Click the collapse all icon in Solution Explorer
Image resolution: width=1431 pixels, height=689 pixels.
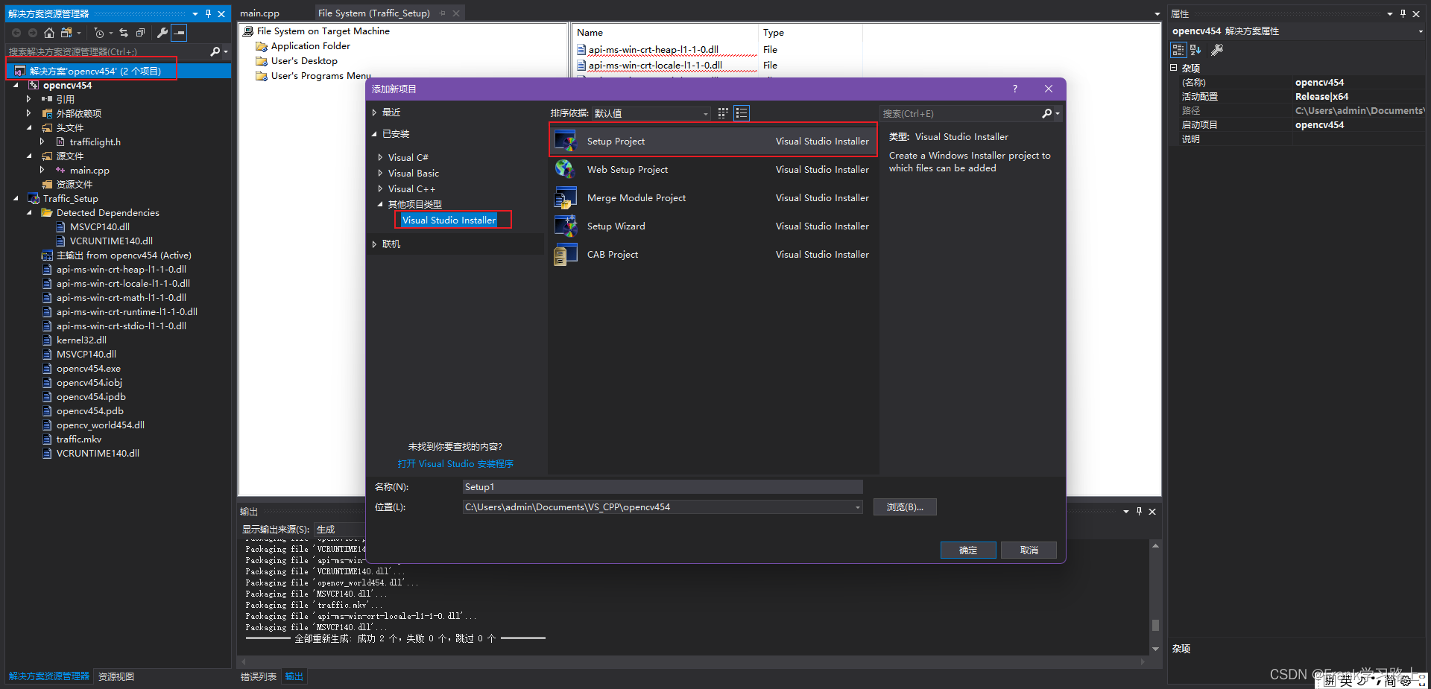click(x=140, y=33)
